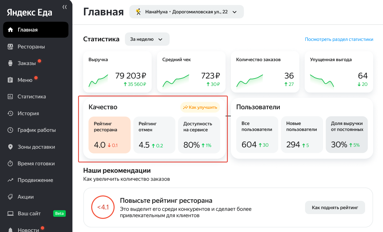Open the Выручка statistics card
The height and width of the screenshot is (232, 383).
pos(117,72)
